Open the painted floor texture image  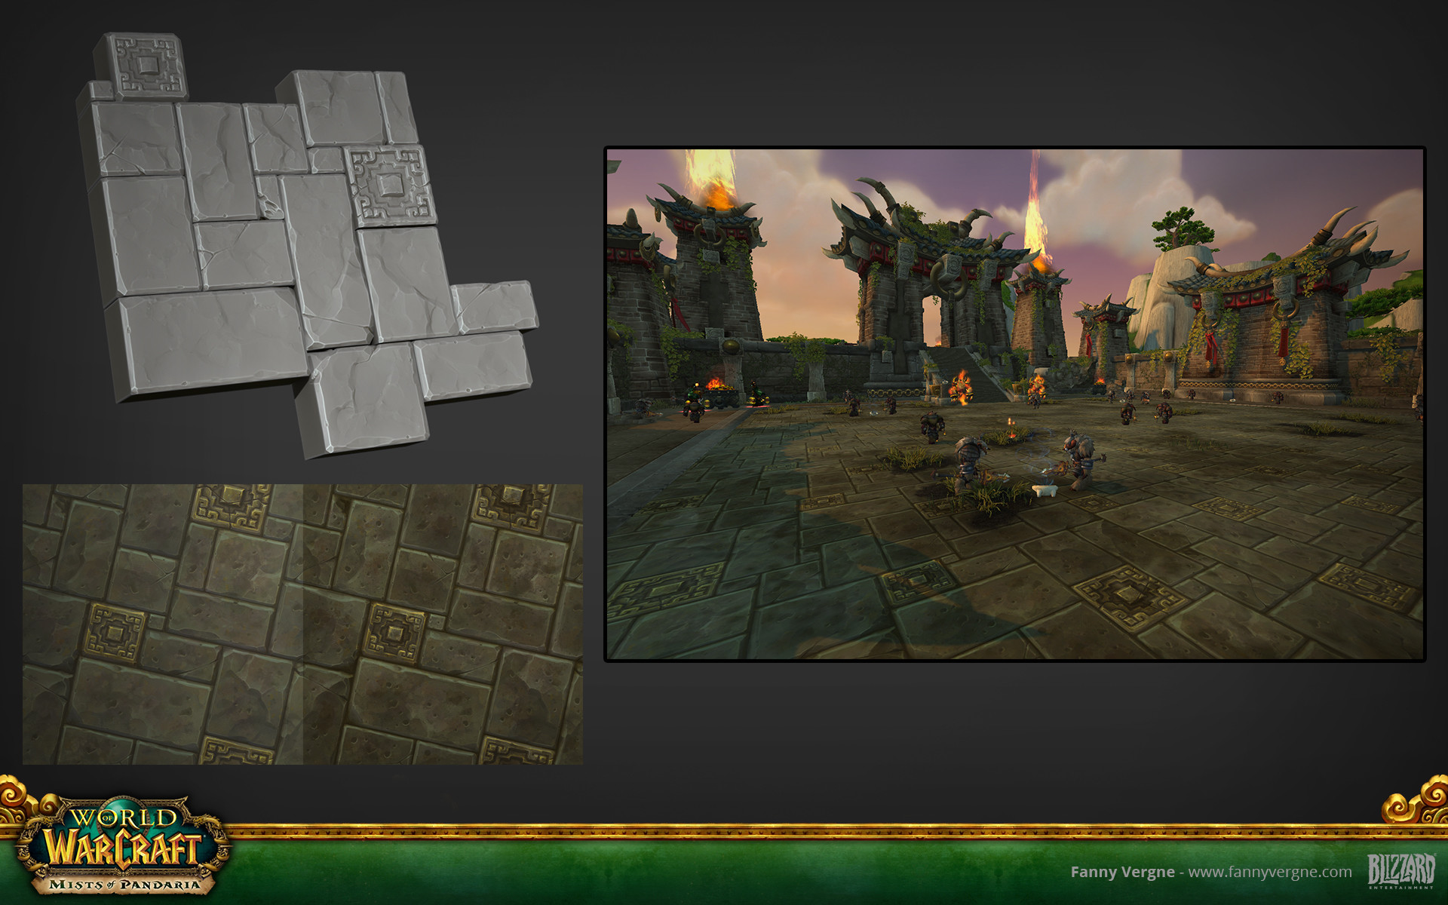(302, 624)
